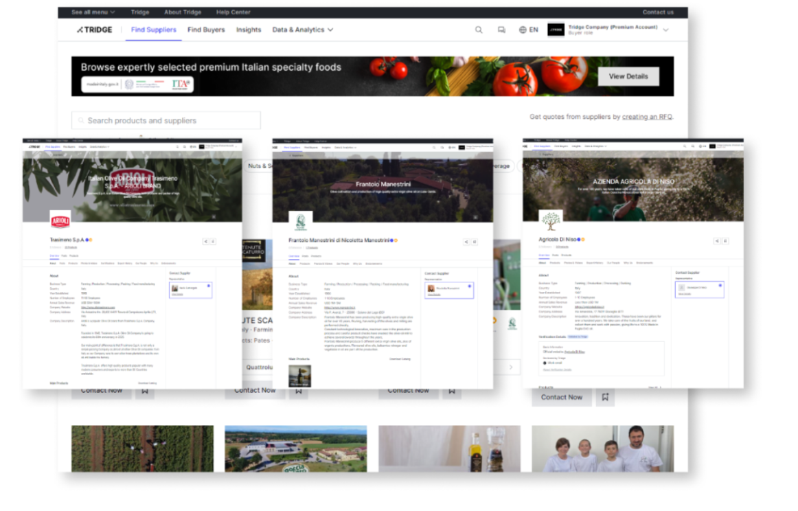This screenshot has width=798, height=511.
Task: Expand the See all menu dropdown
Action: coord(93,12)
